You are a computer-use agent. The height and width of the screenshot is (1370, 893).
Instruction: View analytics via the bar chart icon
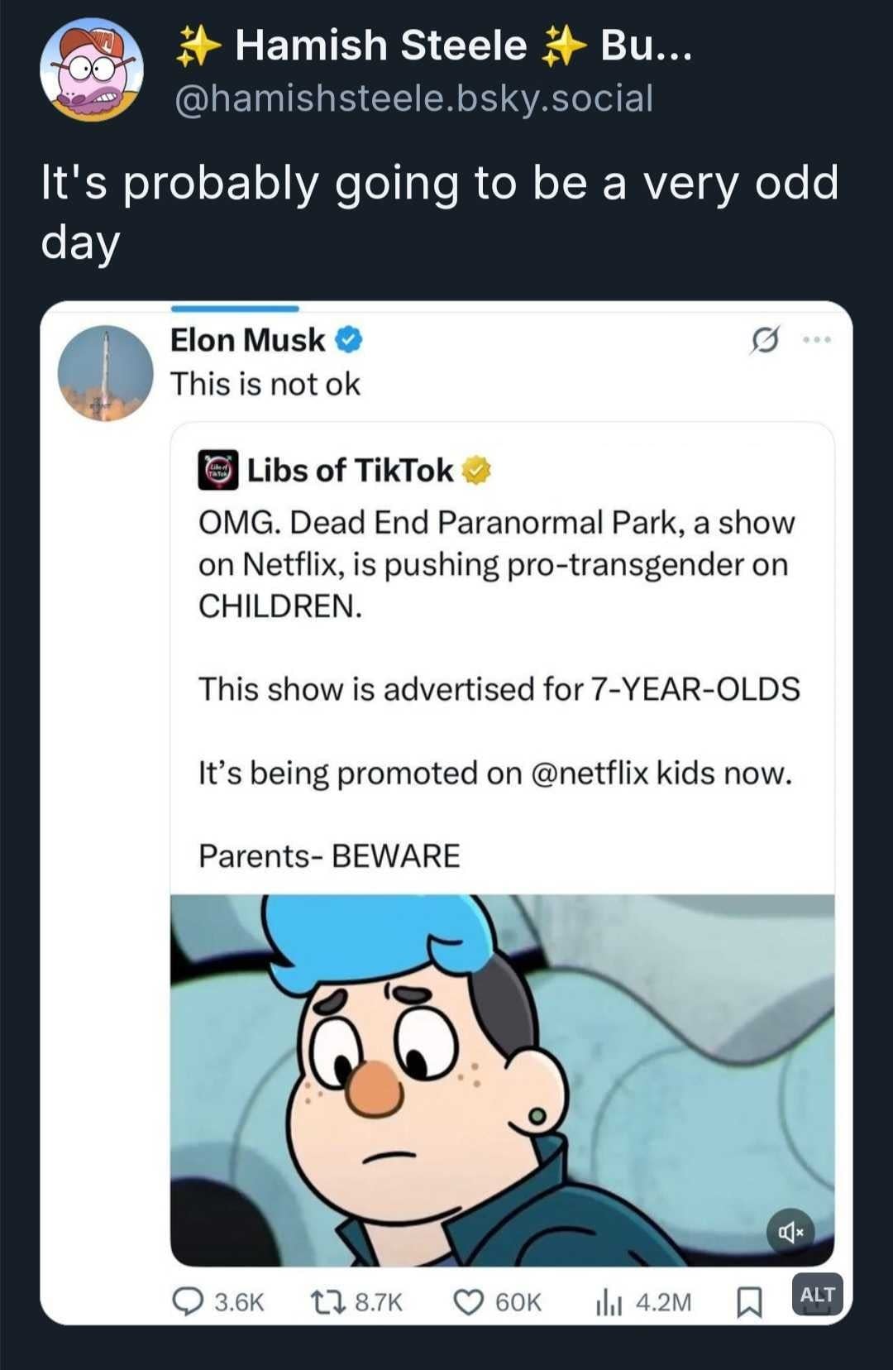(609, 1302)
